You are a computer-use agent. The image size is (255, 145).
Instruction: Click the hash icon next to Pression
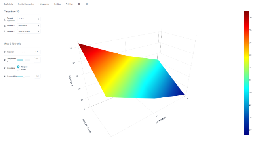tap(5, 52)
